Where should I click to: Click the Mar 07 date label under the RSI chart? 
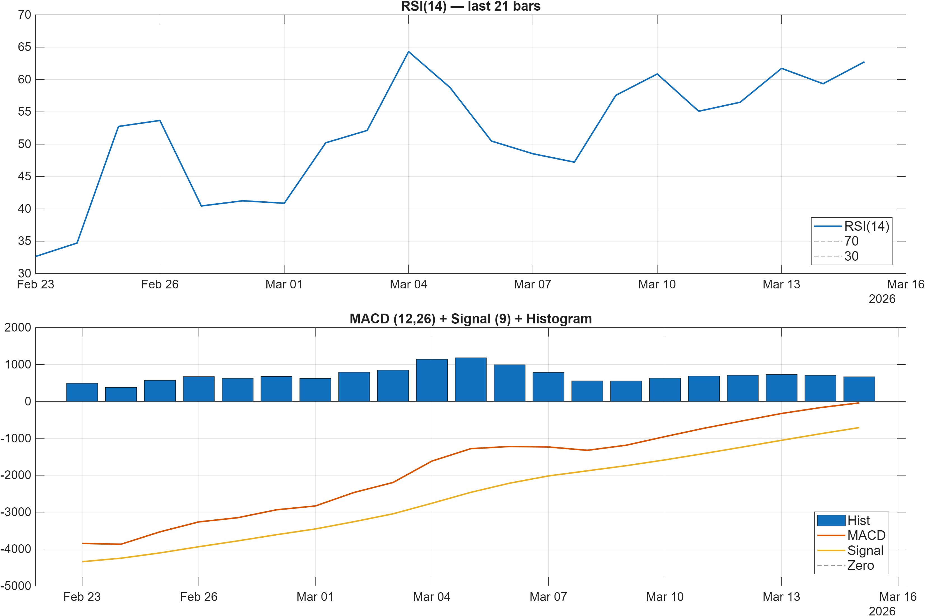533,284
